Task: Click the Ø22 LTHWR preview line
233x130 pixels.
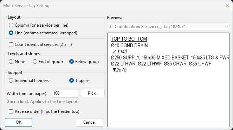Action: point(161,64)
